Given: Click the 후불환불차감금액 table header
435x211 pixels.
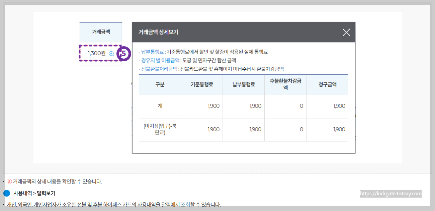Looking at the screenshot, I should coord(285,85).
